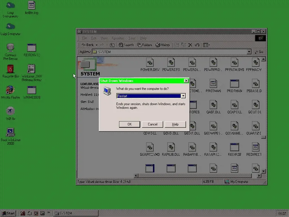The width and height of the screenshot is (289, 217).
Task: Select the kolibri.img desktop icon
Action: tap(32, 8)
